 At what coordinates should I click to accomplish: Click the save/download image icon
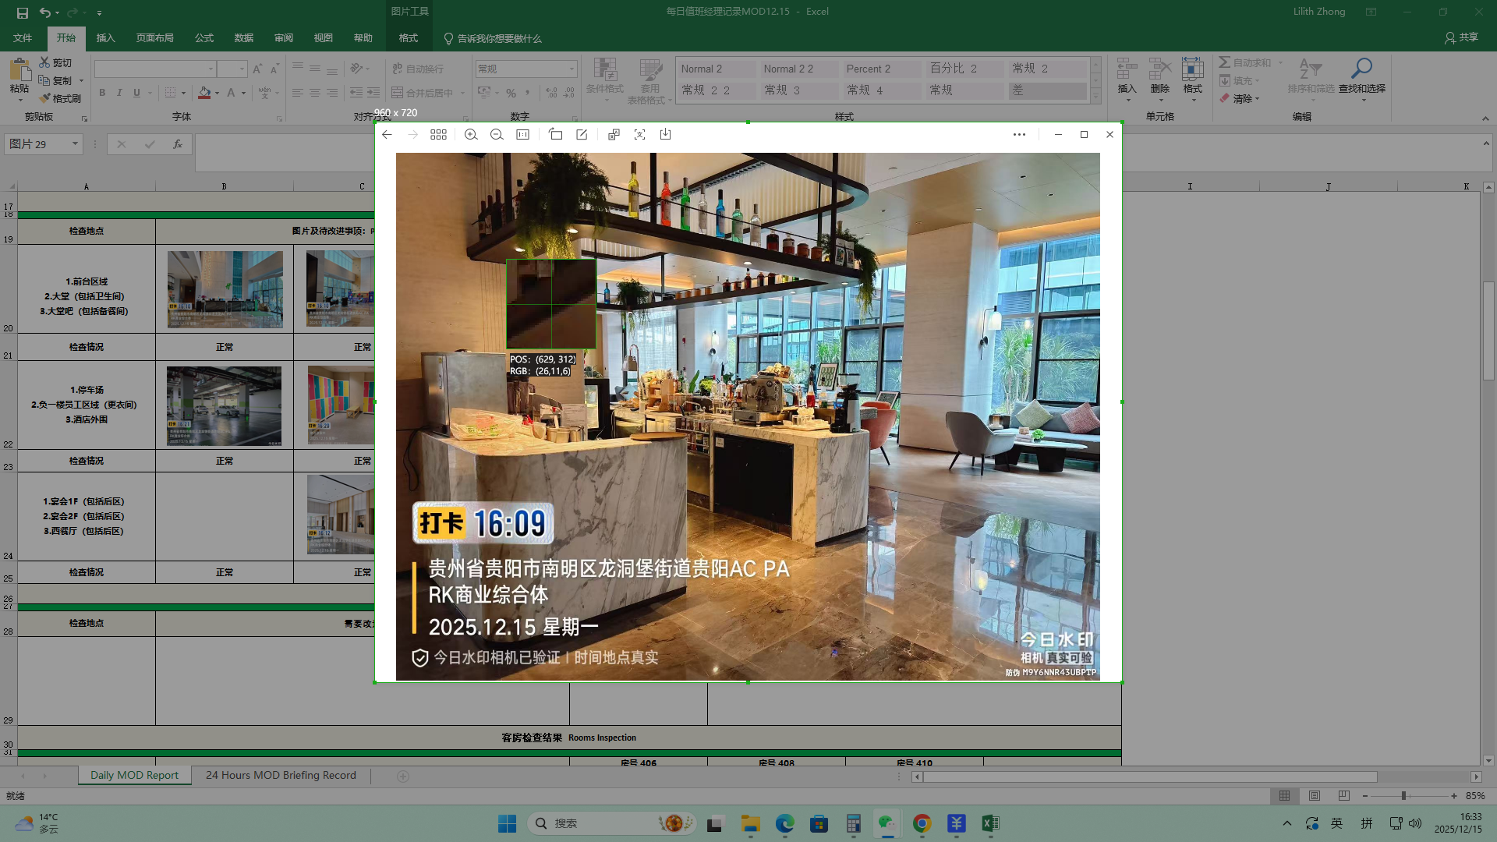pyautogui.click(x=665, y=135)
